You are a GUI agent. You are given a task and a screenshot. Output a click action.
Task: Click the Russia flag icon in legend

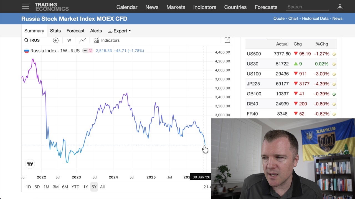pyautogui.click(x=27, y=51)
